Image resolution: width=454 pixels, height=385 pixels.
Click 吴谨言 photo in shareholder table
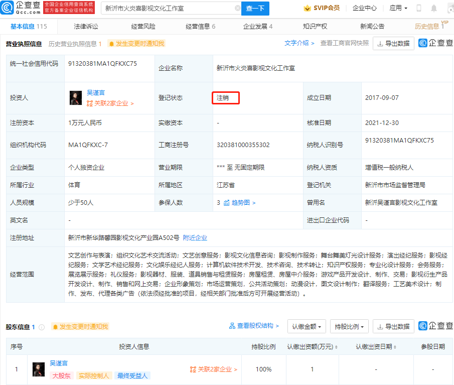[39, 369]
